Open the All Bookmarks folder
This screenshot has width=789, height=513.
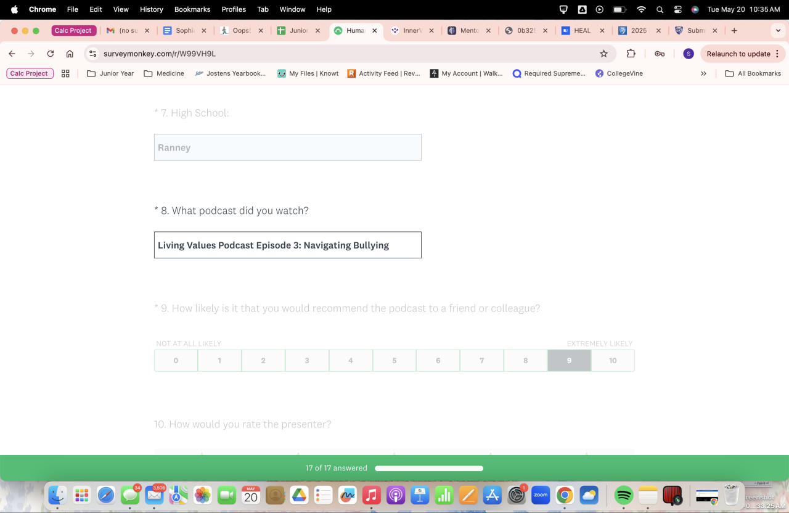click(753, 73)
